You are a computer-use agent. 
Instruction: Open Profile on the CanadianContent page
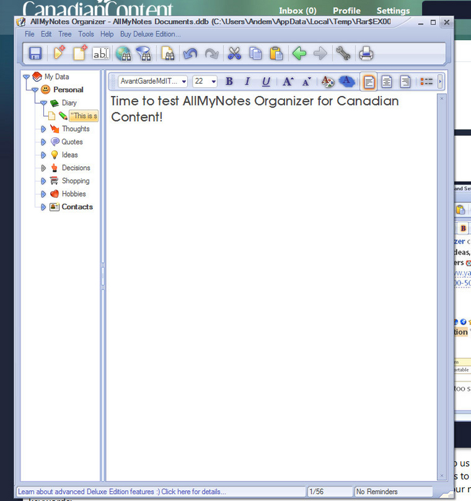point(347,11)
